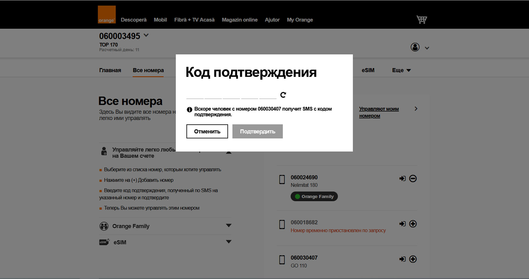The image size is (529, 279).
Task: Switch to the Главная tab
Action: pyautogui.click(x=110, y=70)
